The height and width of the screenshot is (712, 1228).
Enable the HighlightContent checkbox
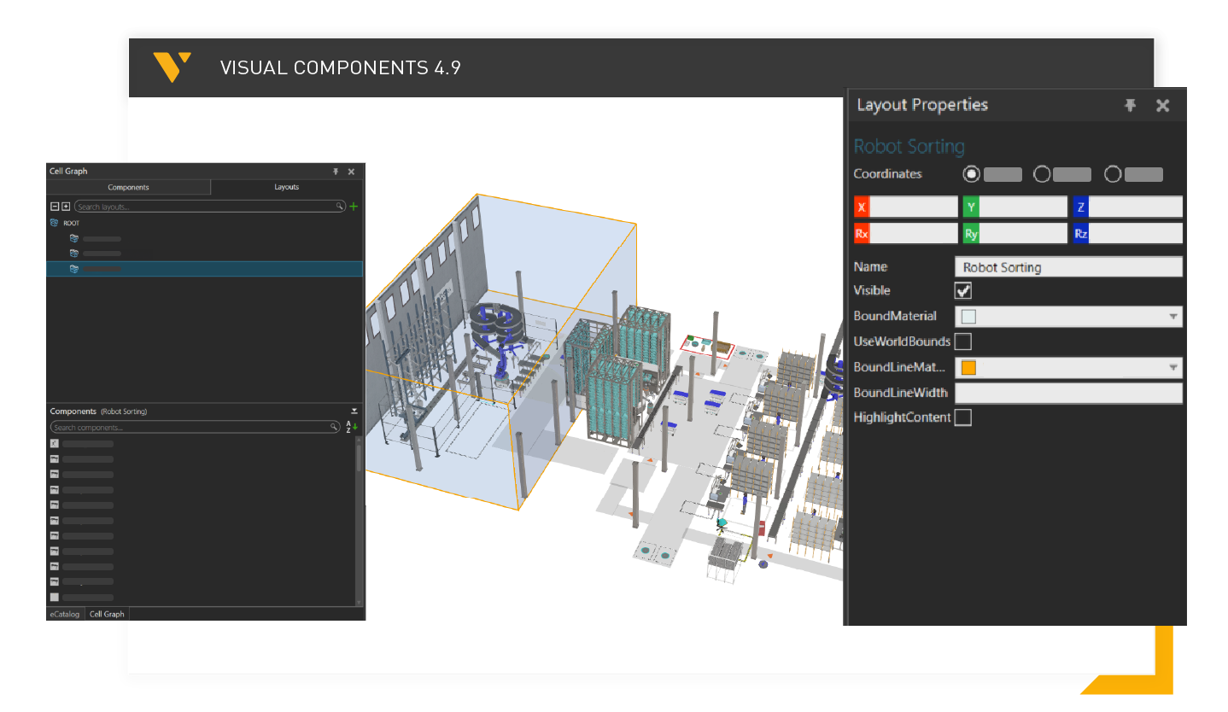(x=963, y=417)
